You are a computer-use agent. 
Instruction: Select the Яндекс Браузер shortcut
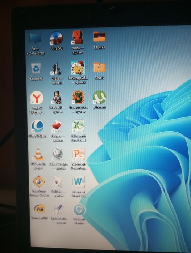point(37,98)
